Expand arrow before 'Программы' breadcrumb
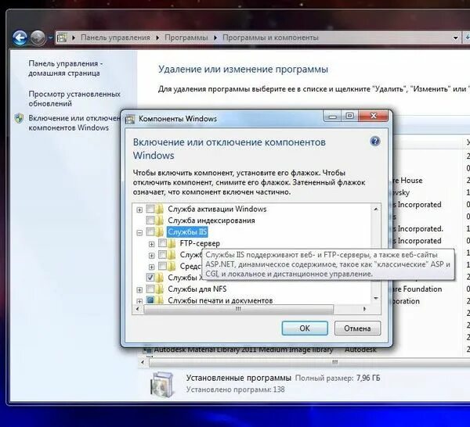This screenshot has width=470, height=427. pyautogui.click(x=157, y=38)
